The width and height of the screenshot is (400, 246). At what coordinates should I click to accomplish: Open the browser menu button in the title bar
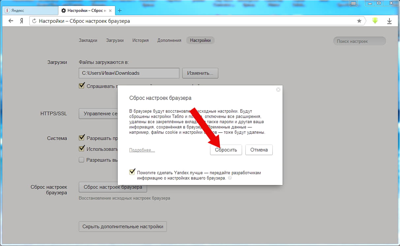(354, 3)
